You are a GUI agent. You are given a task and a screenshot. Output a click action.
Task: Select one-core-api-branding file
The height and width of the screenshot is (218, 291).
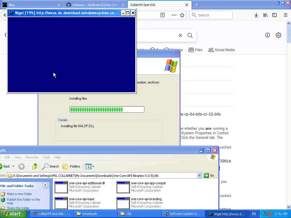140,203
